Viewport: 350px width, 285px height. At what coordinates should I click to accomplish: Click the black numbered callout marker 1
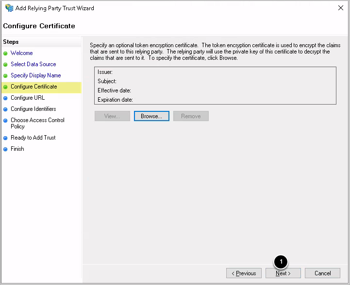tap(281, 262)
